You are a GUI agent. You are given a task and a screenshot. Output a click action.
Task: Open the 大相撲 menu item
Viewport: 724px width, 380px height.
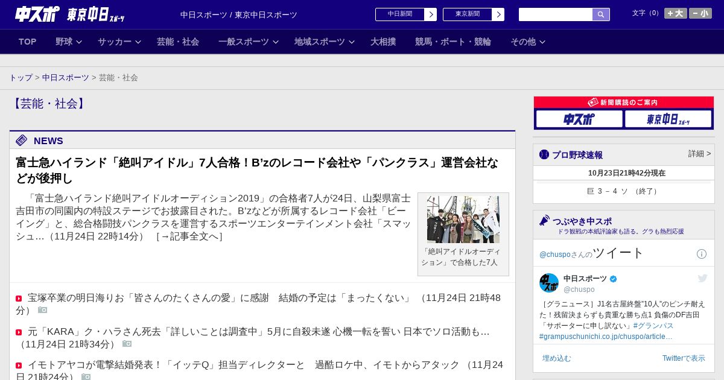point(383,42)
